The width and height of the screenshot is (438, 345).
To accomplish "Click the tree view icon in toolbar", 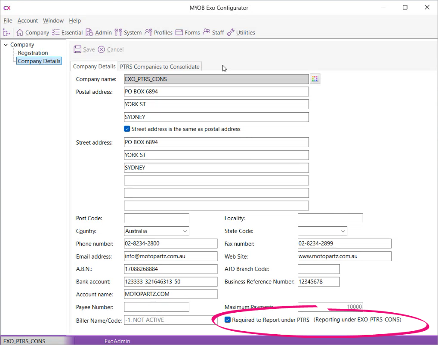I will 6,33.
